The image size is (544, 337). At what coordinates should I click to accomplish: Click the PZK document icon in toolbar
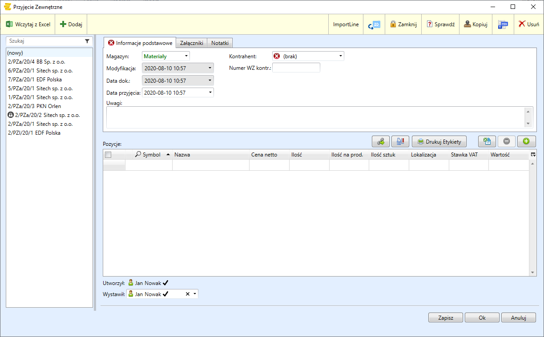(x=503, y=25)
